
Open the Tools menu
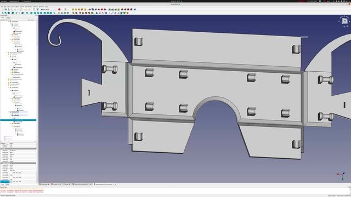pyautogui.click(x=13, y=7)
